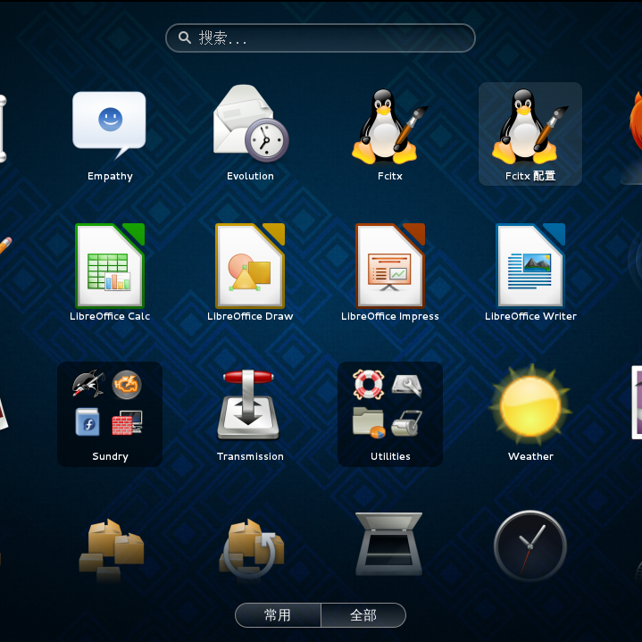Click the Firefox icon at right edge

point(636,121)
